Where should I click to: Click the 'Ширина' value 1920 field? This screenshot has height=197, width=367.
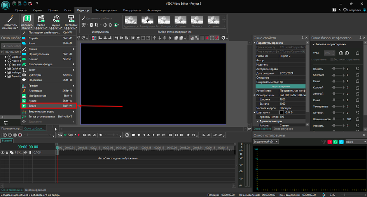(292, 99)
